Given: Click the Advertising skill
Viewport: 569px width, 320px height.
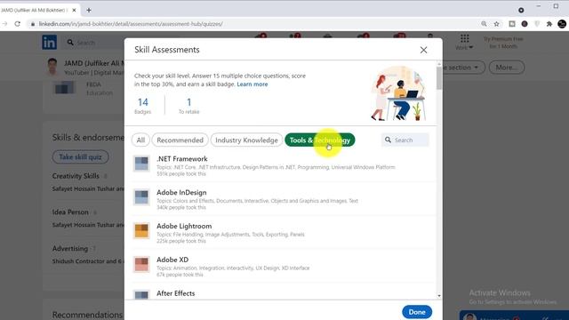Looking at the screenshot, I should [x=70, y=249].
